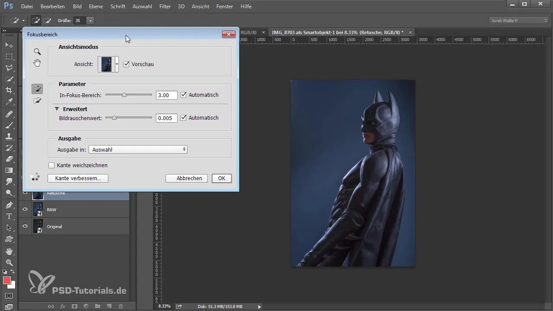Select the Hand tool in Fokusbereich dialog
The image size is (553, 311).
[x=37, y=63]
